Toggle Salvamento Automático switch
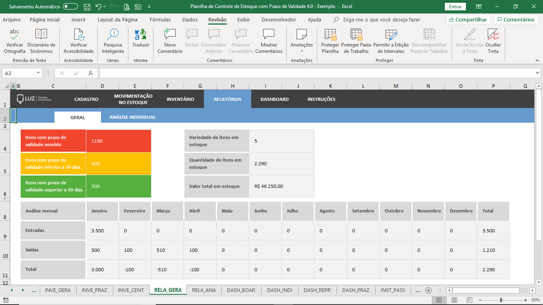Viewport: 543px width, 305px height. 70,6
